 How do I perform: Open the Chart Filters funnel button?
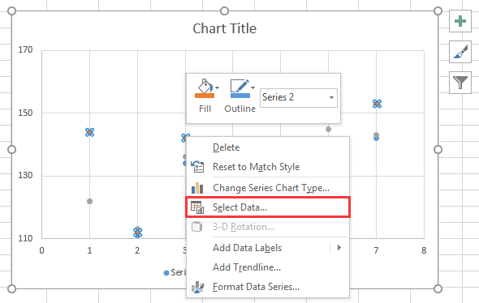[x=460, y=83]
